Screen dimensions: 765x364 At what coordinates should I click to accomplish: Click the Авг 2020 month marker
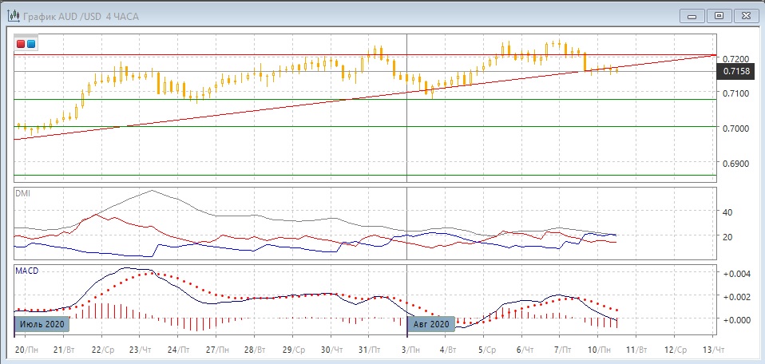[431, 324]
